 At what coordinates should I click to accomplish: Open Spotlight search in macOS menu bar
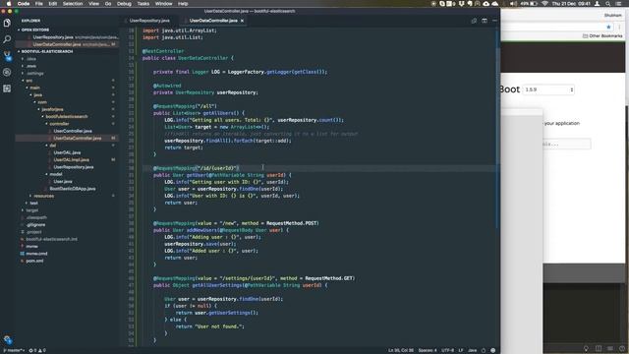608,3
